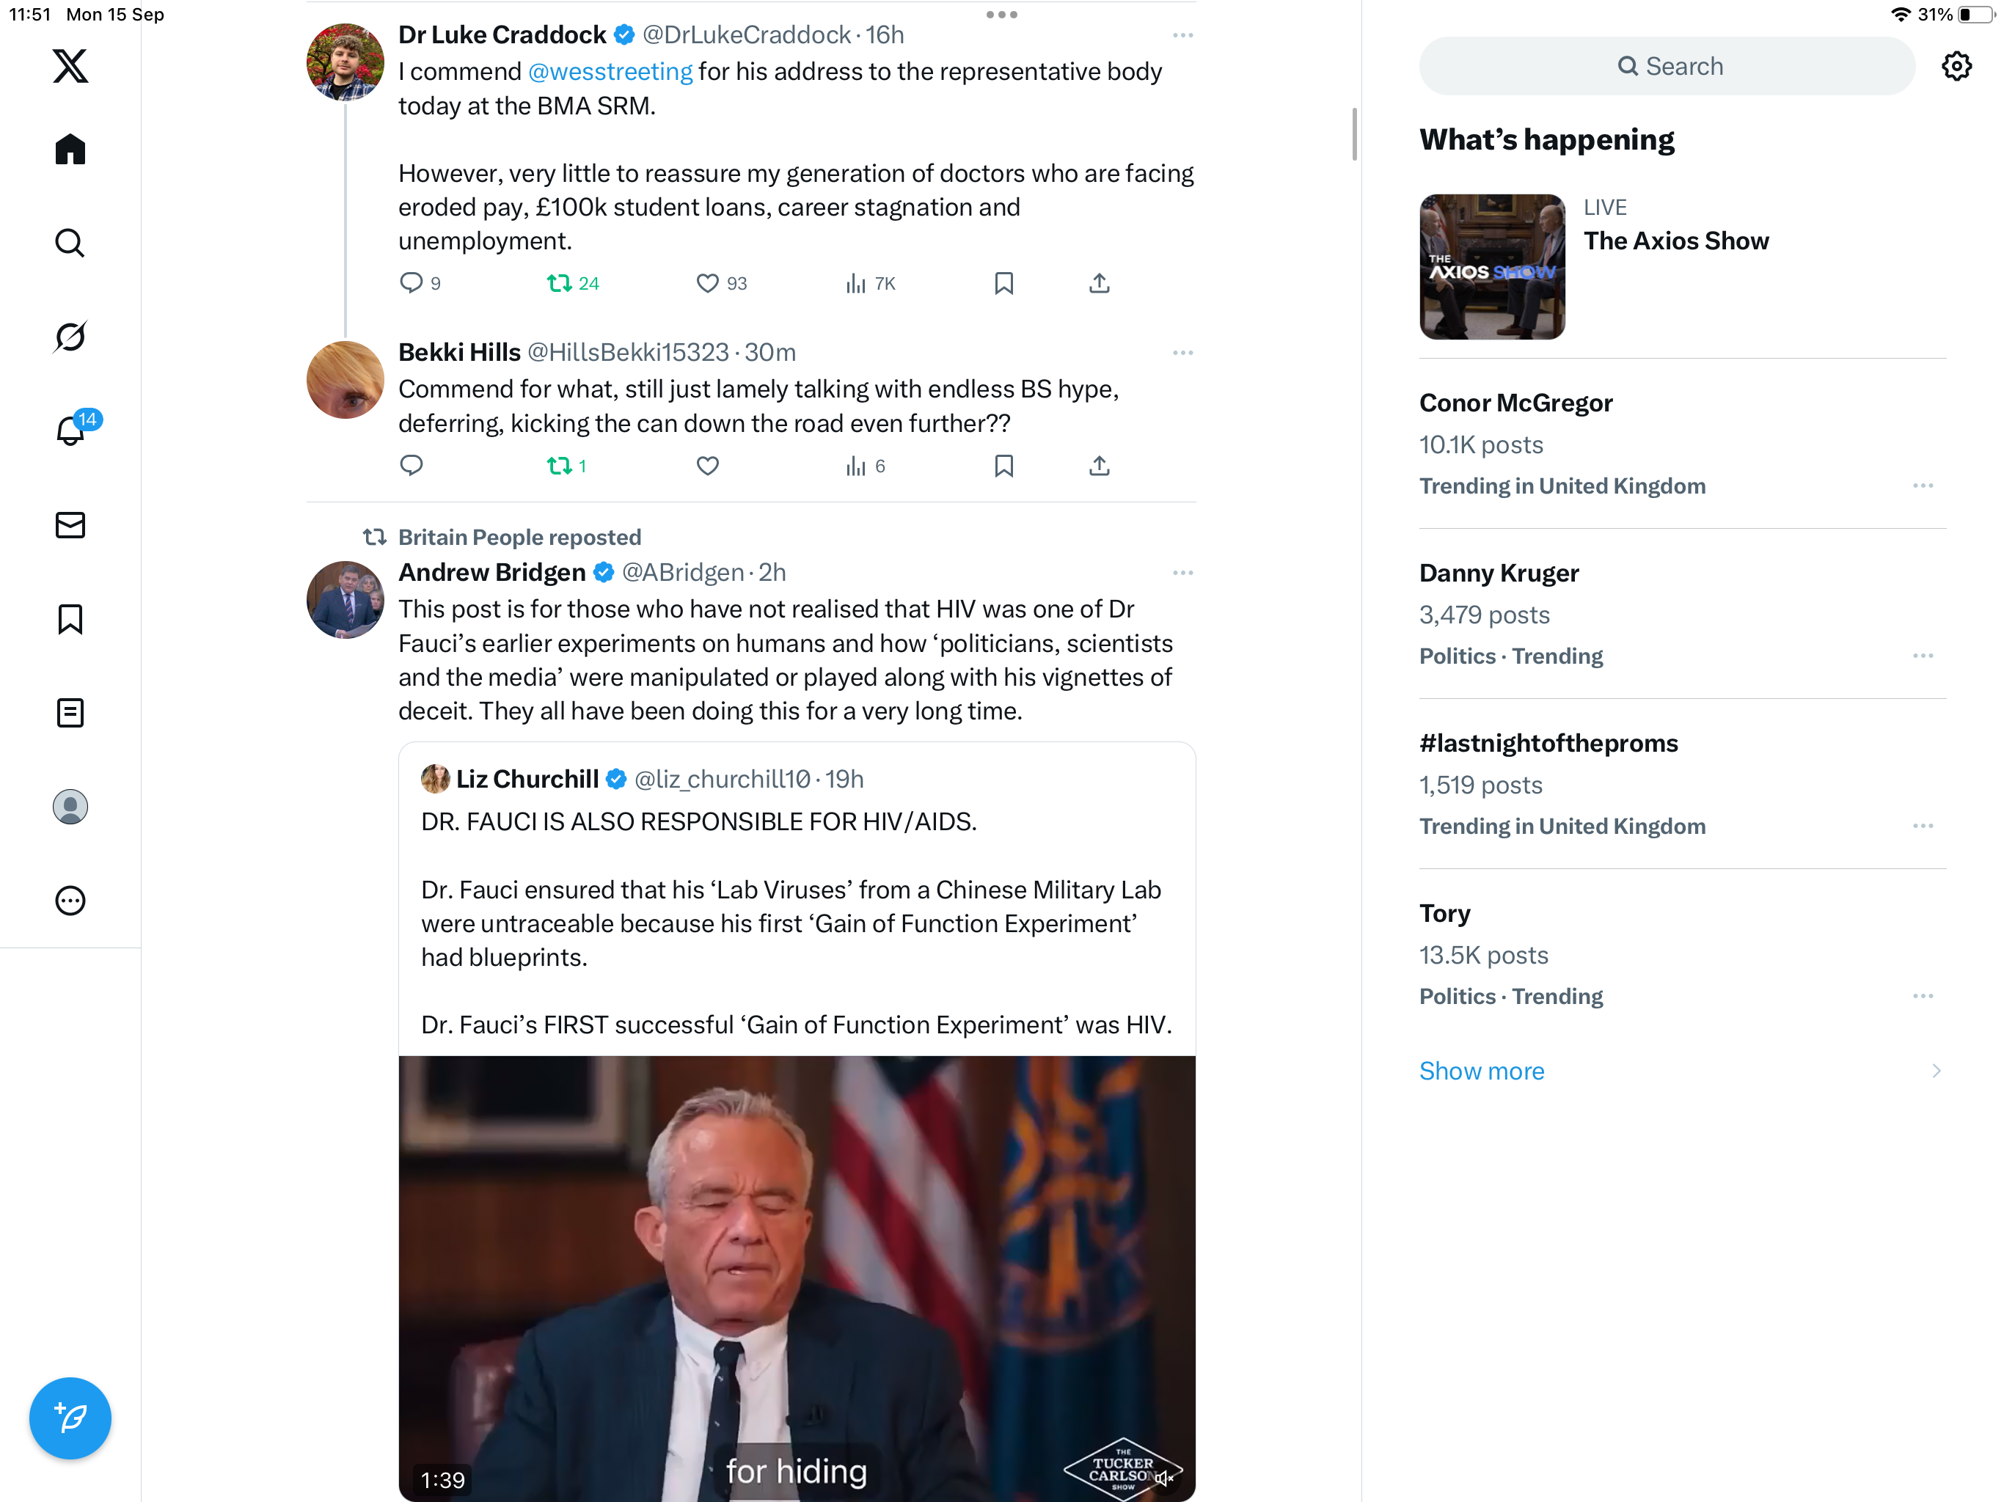Bookmark Bekki Hills's reply
The width and height of the screenshot is (2004, 1502).
[x=1003, y=466]
